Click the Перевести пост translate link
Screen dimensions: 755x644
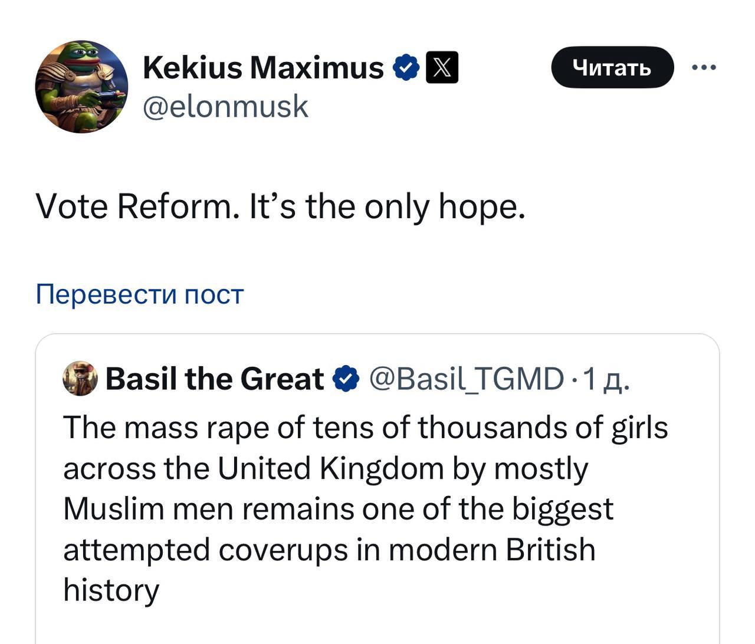click(139, 294)
